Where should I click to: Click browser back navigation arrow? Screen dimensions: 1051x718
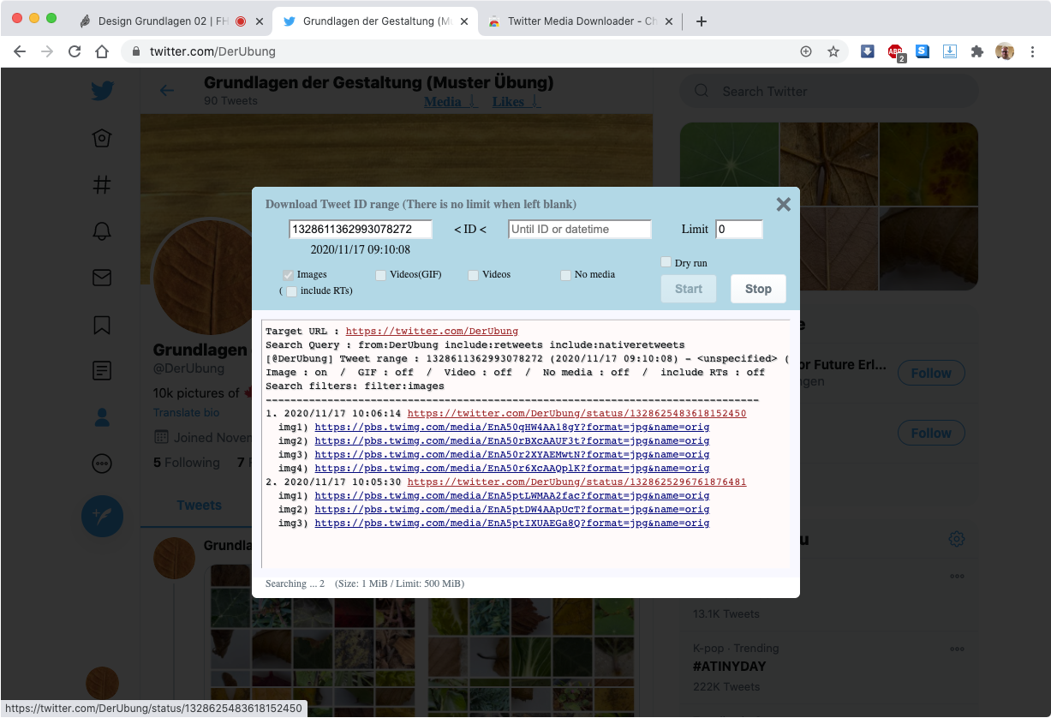(x=20, y=51)
